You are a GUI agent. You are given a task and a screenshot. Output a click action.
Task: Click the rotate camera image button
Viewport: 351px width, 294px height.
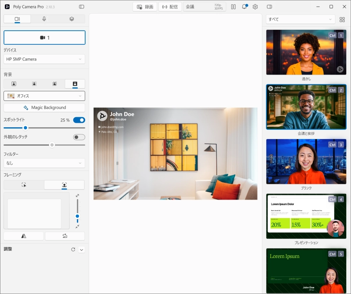click(x=64, y=236)
